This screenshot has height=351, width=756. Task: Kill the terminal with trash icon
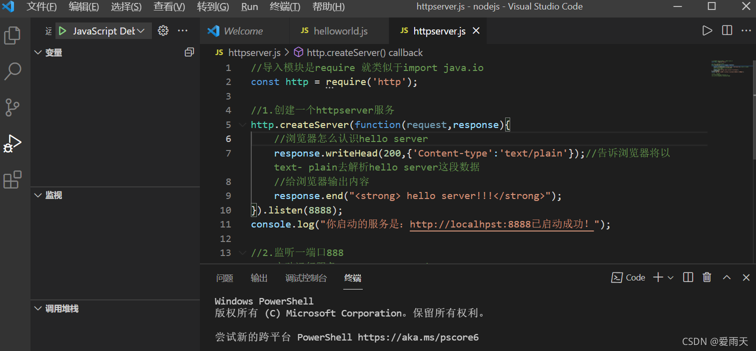[x=707, y=277]
